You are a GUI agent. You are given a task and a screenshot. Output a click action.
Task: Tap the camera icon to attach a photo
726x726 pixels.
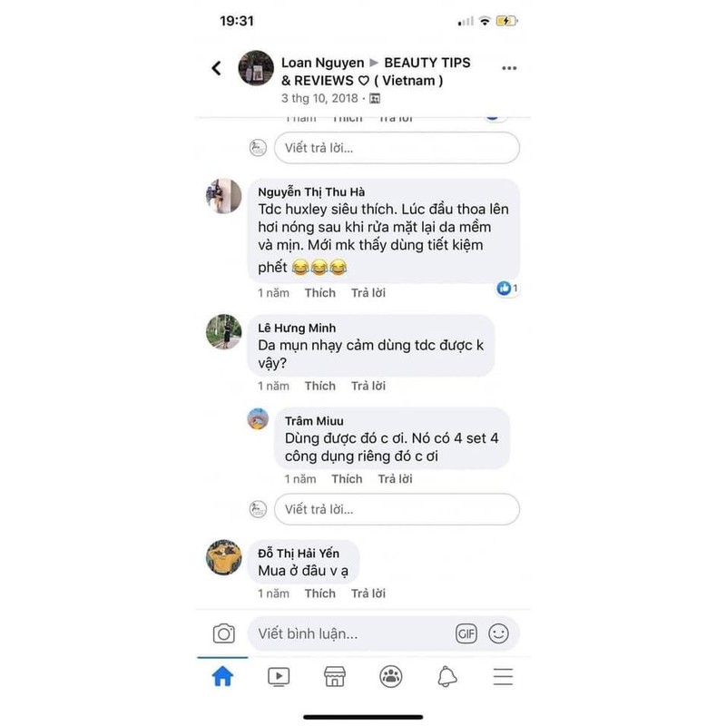point(223,633)
